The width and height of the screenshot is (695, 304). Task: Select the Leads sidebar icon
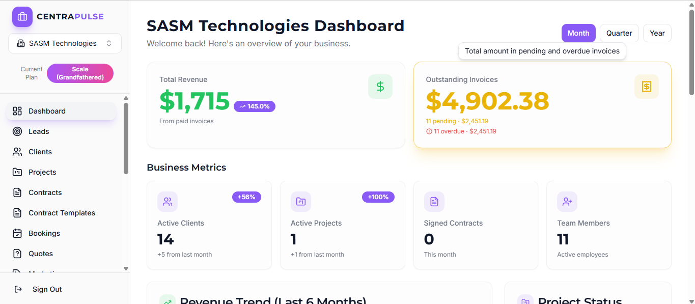pyautogui.click(x=17, y=131)
